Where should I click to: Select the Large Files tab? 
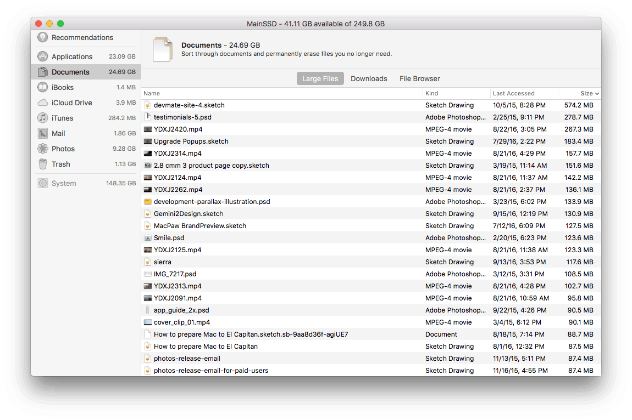point(320,78)
